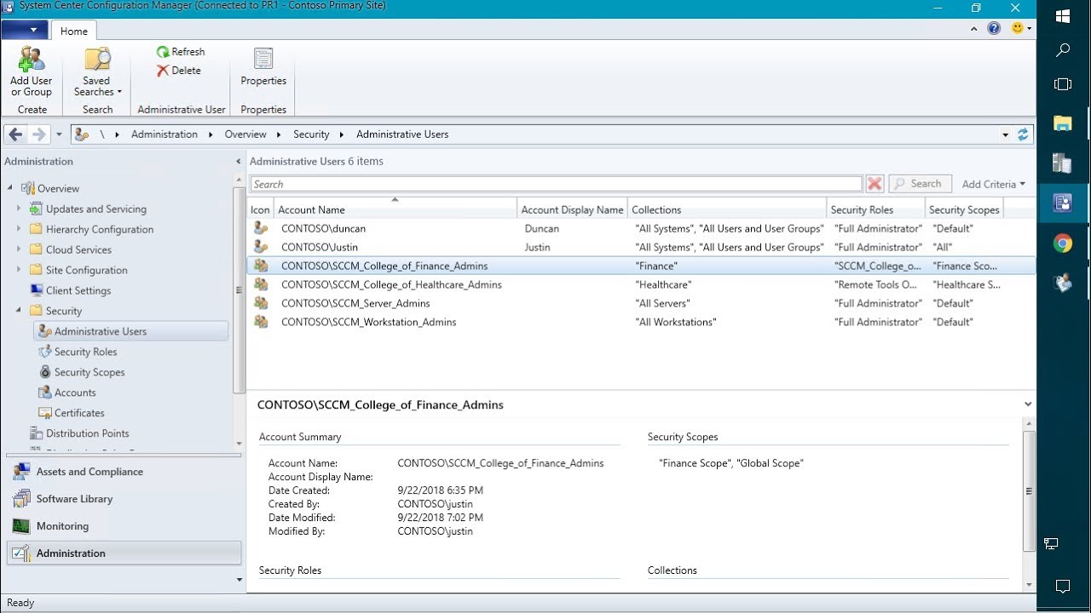Open the Security Scopes node icon
Image resolution: width=1091 pixels, height=613 pixels.
click(x=45, y=372)
